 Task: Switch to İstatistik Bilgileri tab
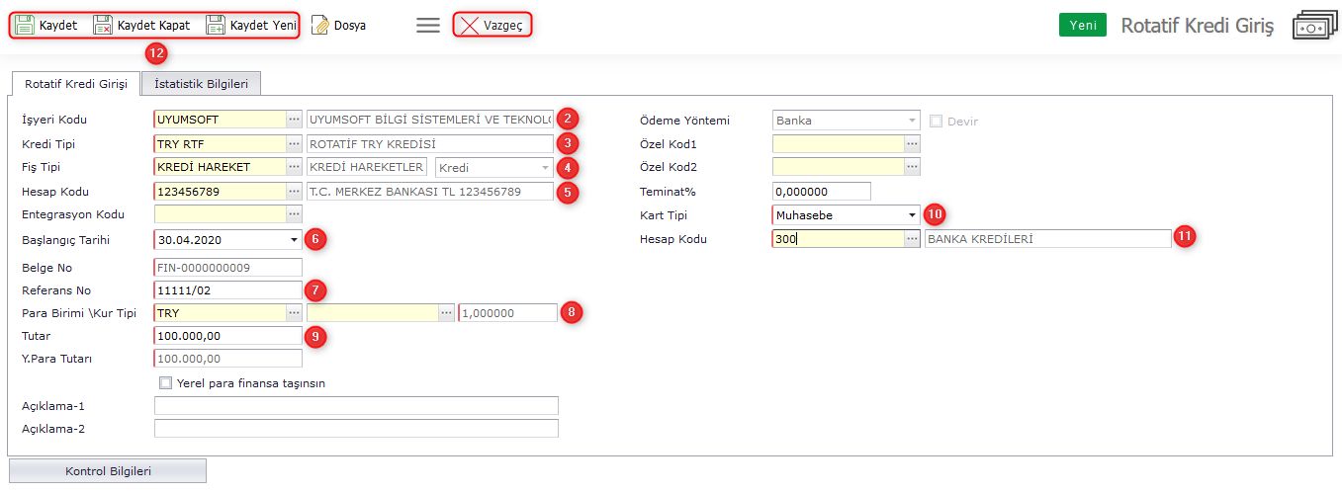[x=201, y=84]
